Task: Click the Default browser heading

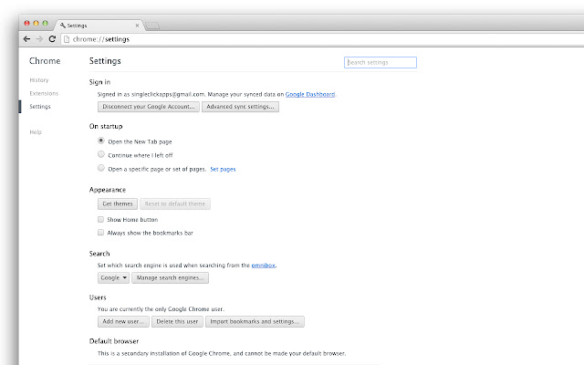Action: [x=114, y=341]
